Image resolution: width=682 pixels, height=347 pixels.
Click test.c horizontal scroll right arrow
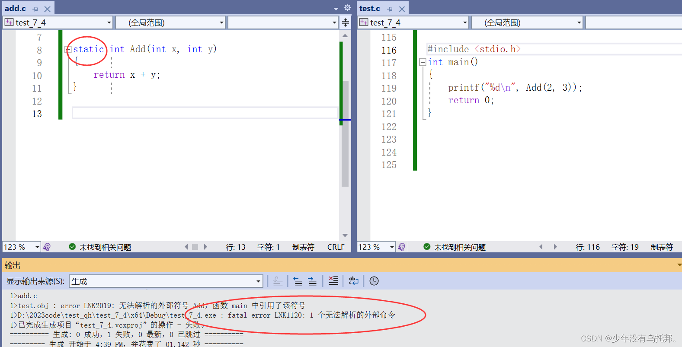[555, 247]
